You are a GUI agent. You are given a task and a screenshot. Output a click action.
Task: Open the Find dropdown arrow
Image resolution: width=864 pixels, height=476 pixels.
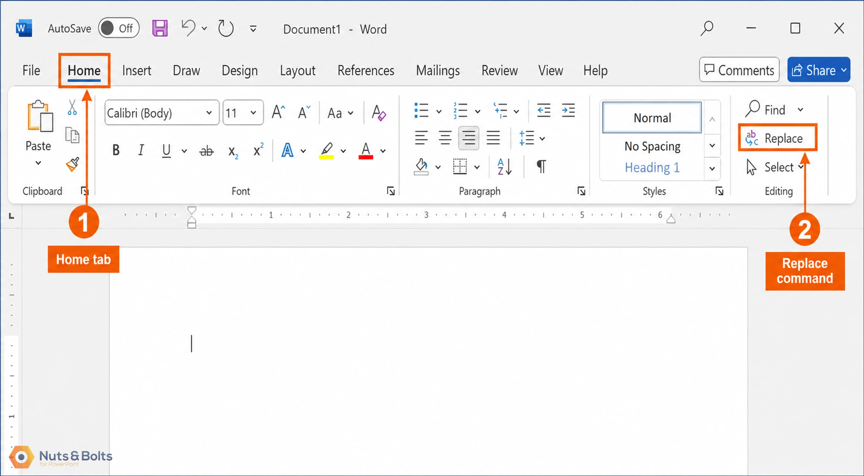[x=801, y=109]
